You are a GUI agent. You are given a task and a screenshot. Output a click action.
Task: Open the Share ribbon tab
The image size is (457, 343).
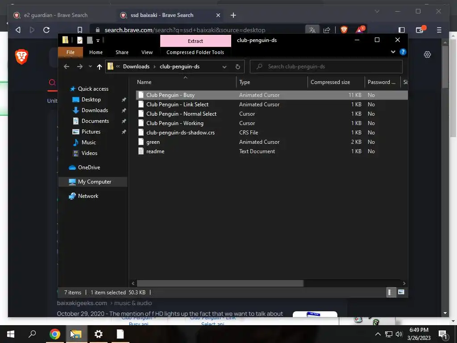coord(122,52)
